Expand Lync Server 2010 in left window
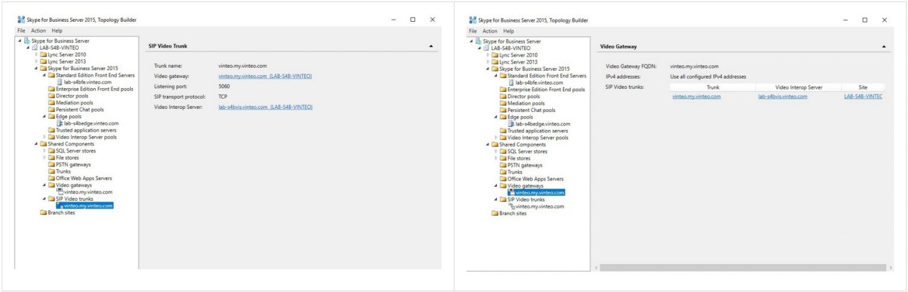The width and height of the screenshot is (908, 292). (36, 54)
